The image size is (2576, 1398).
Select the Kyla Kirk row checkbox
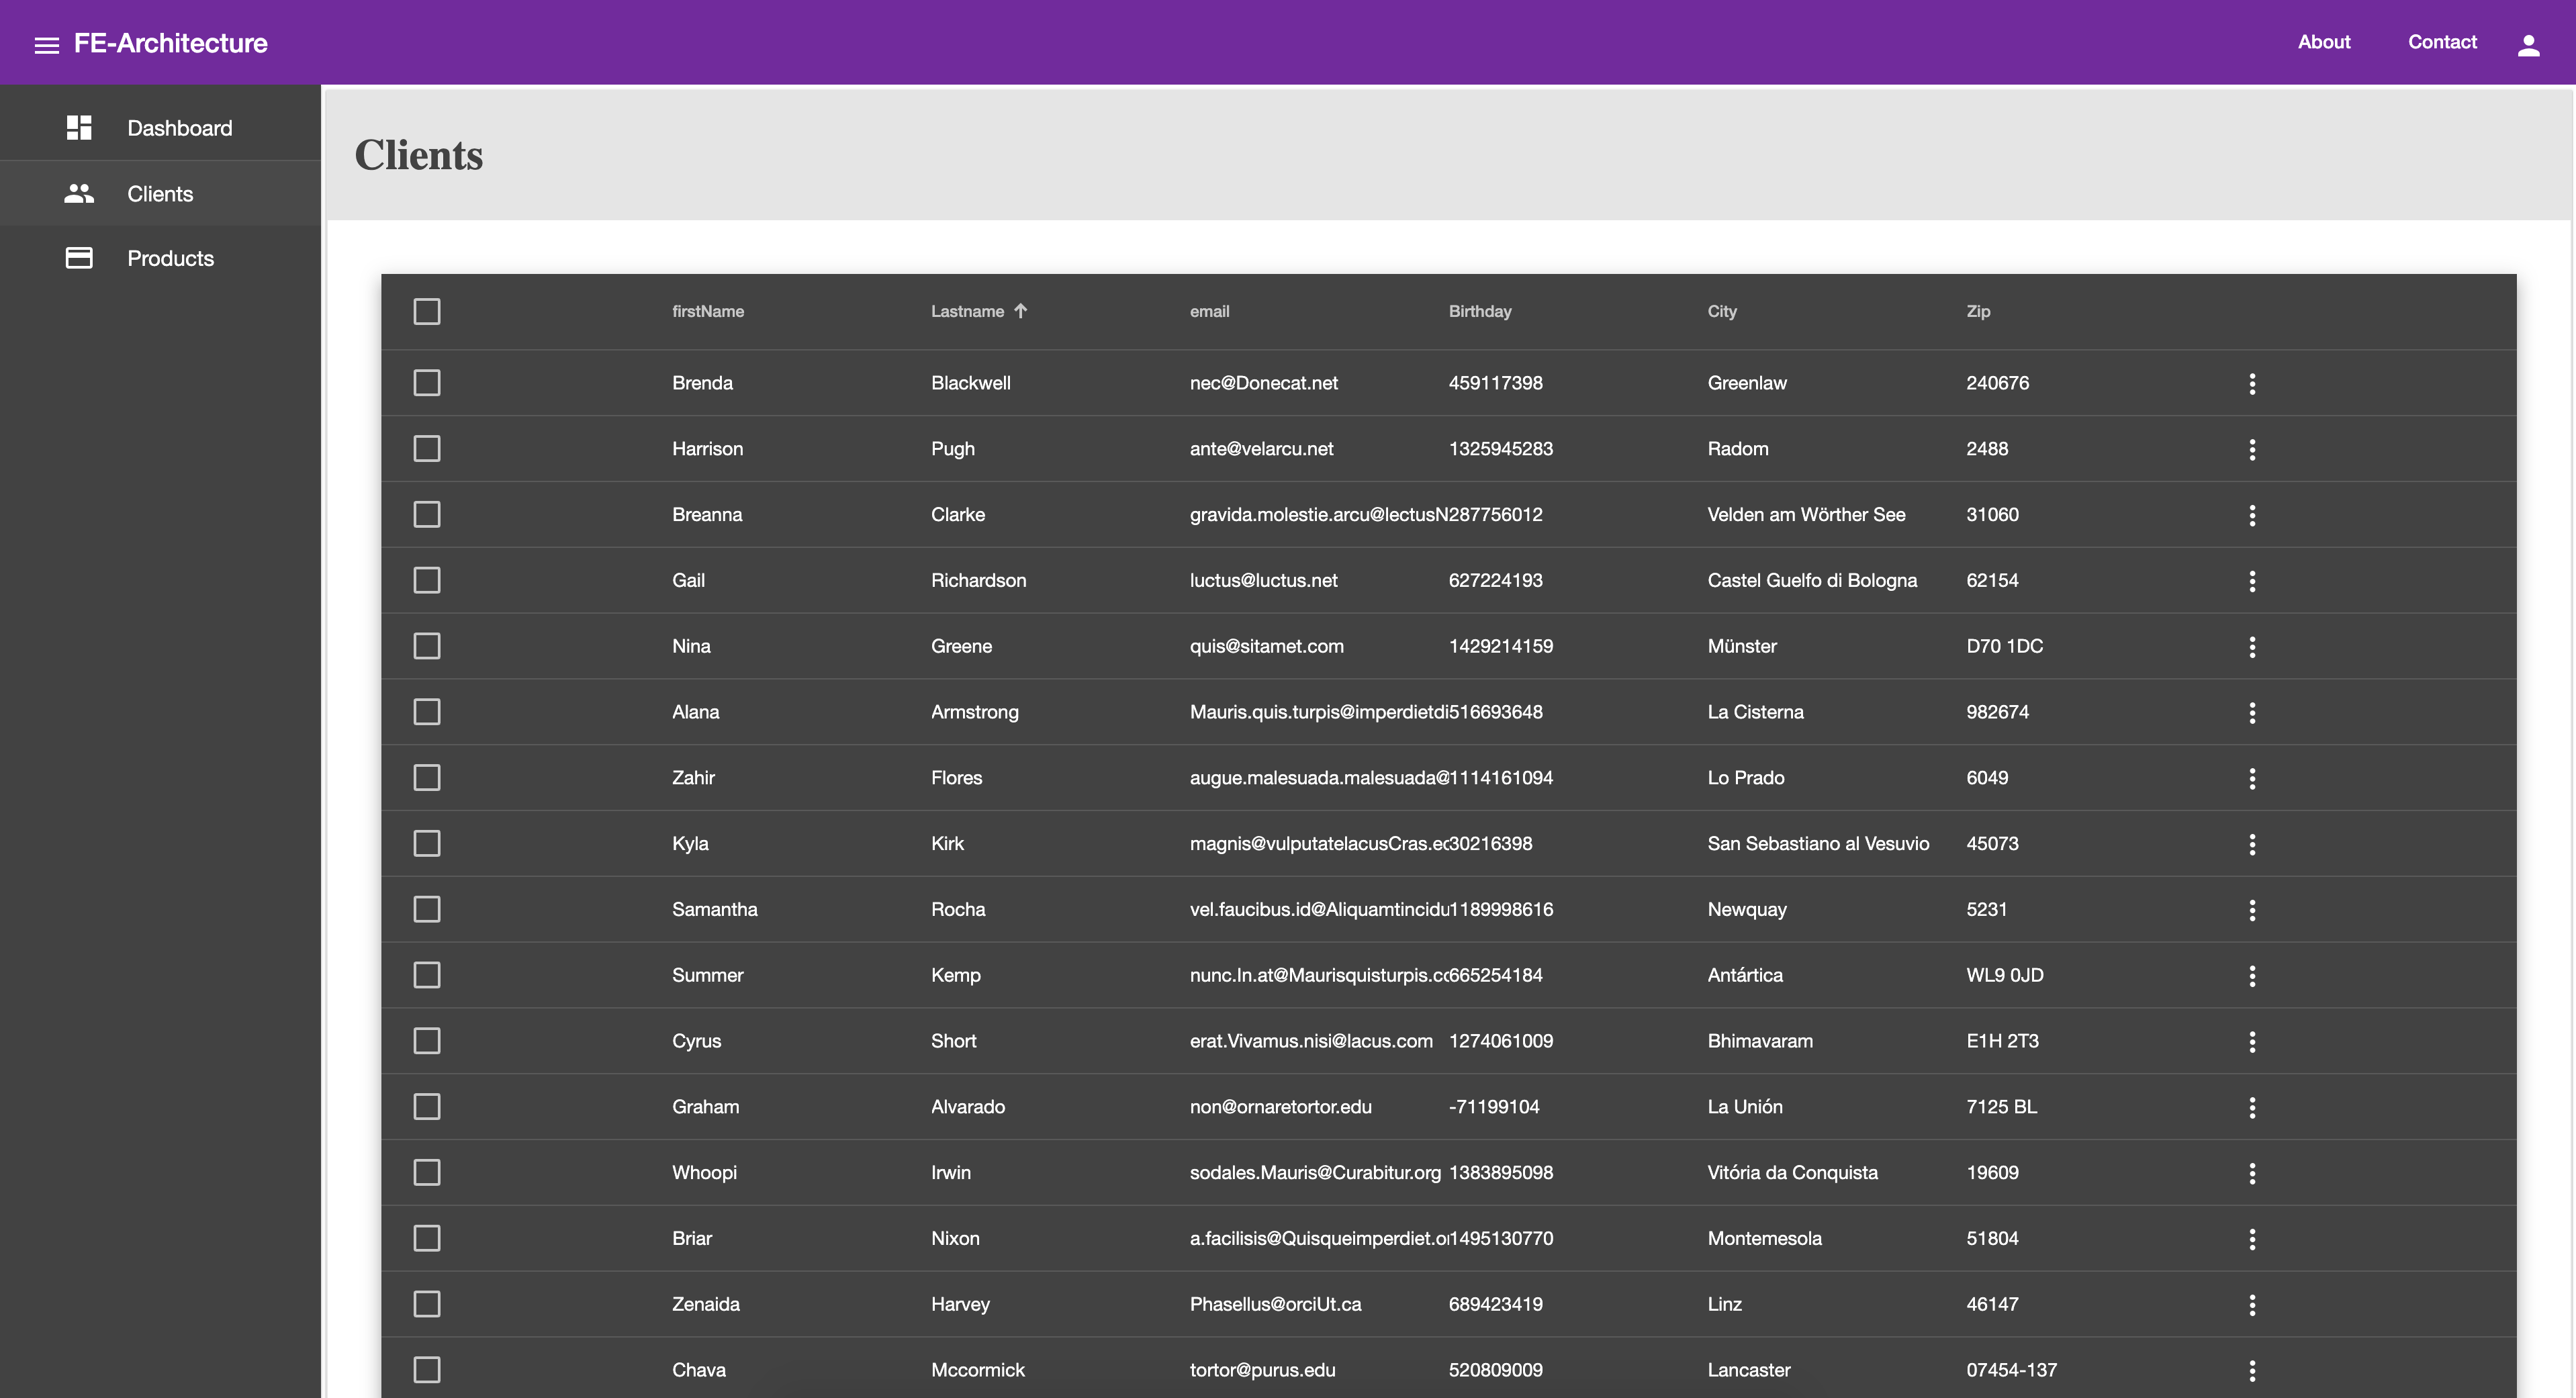click(427, 843)
